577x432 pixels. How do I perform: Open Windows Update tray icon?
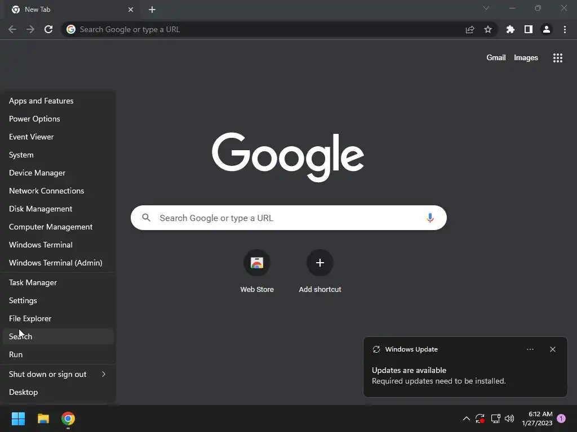(x=480, y=418)
